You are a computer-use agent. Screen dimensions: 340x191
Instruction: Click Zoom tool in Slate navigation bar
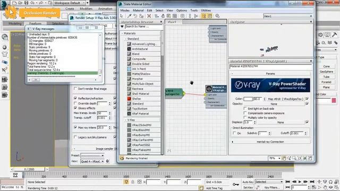click(289, 159)
